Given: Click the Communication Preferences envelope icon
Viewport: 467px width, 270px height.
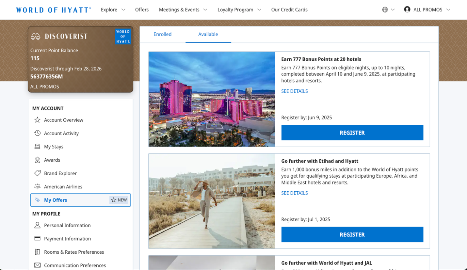Looking at the screenshot, I should coord(37,265).
